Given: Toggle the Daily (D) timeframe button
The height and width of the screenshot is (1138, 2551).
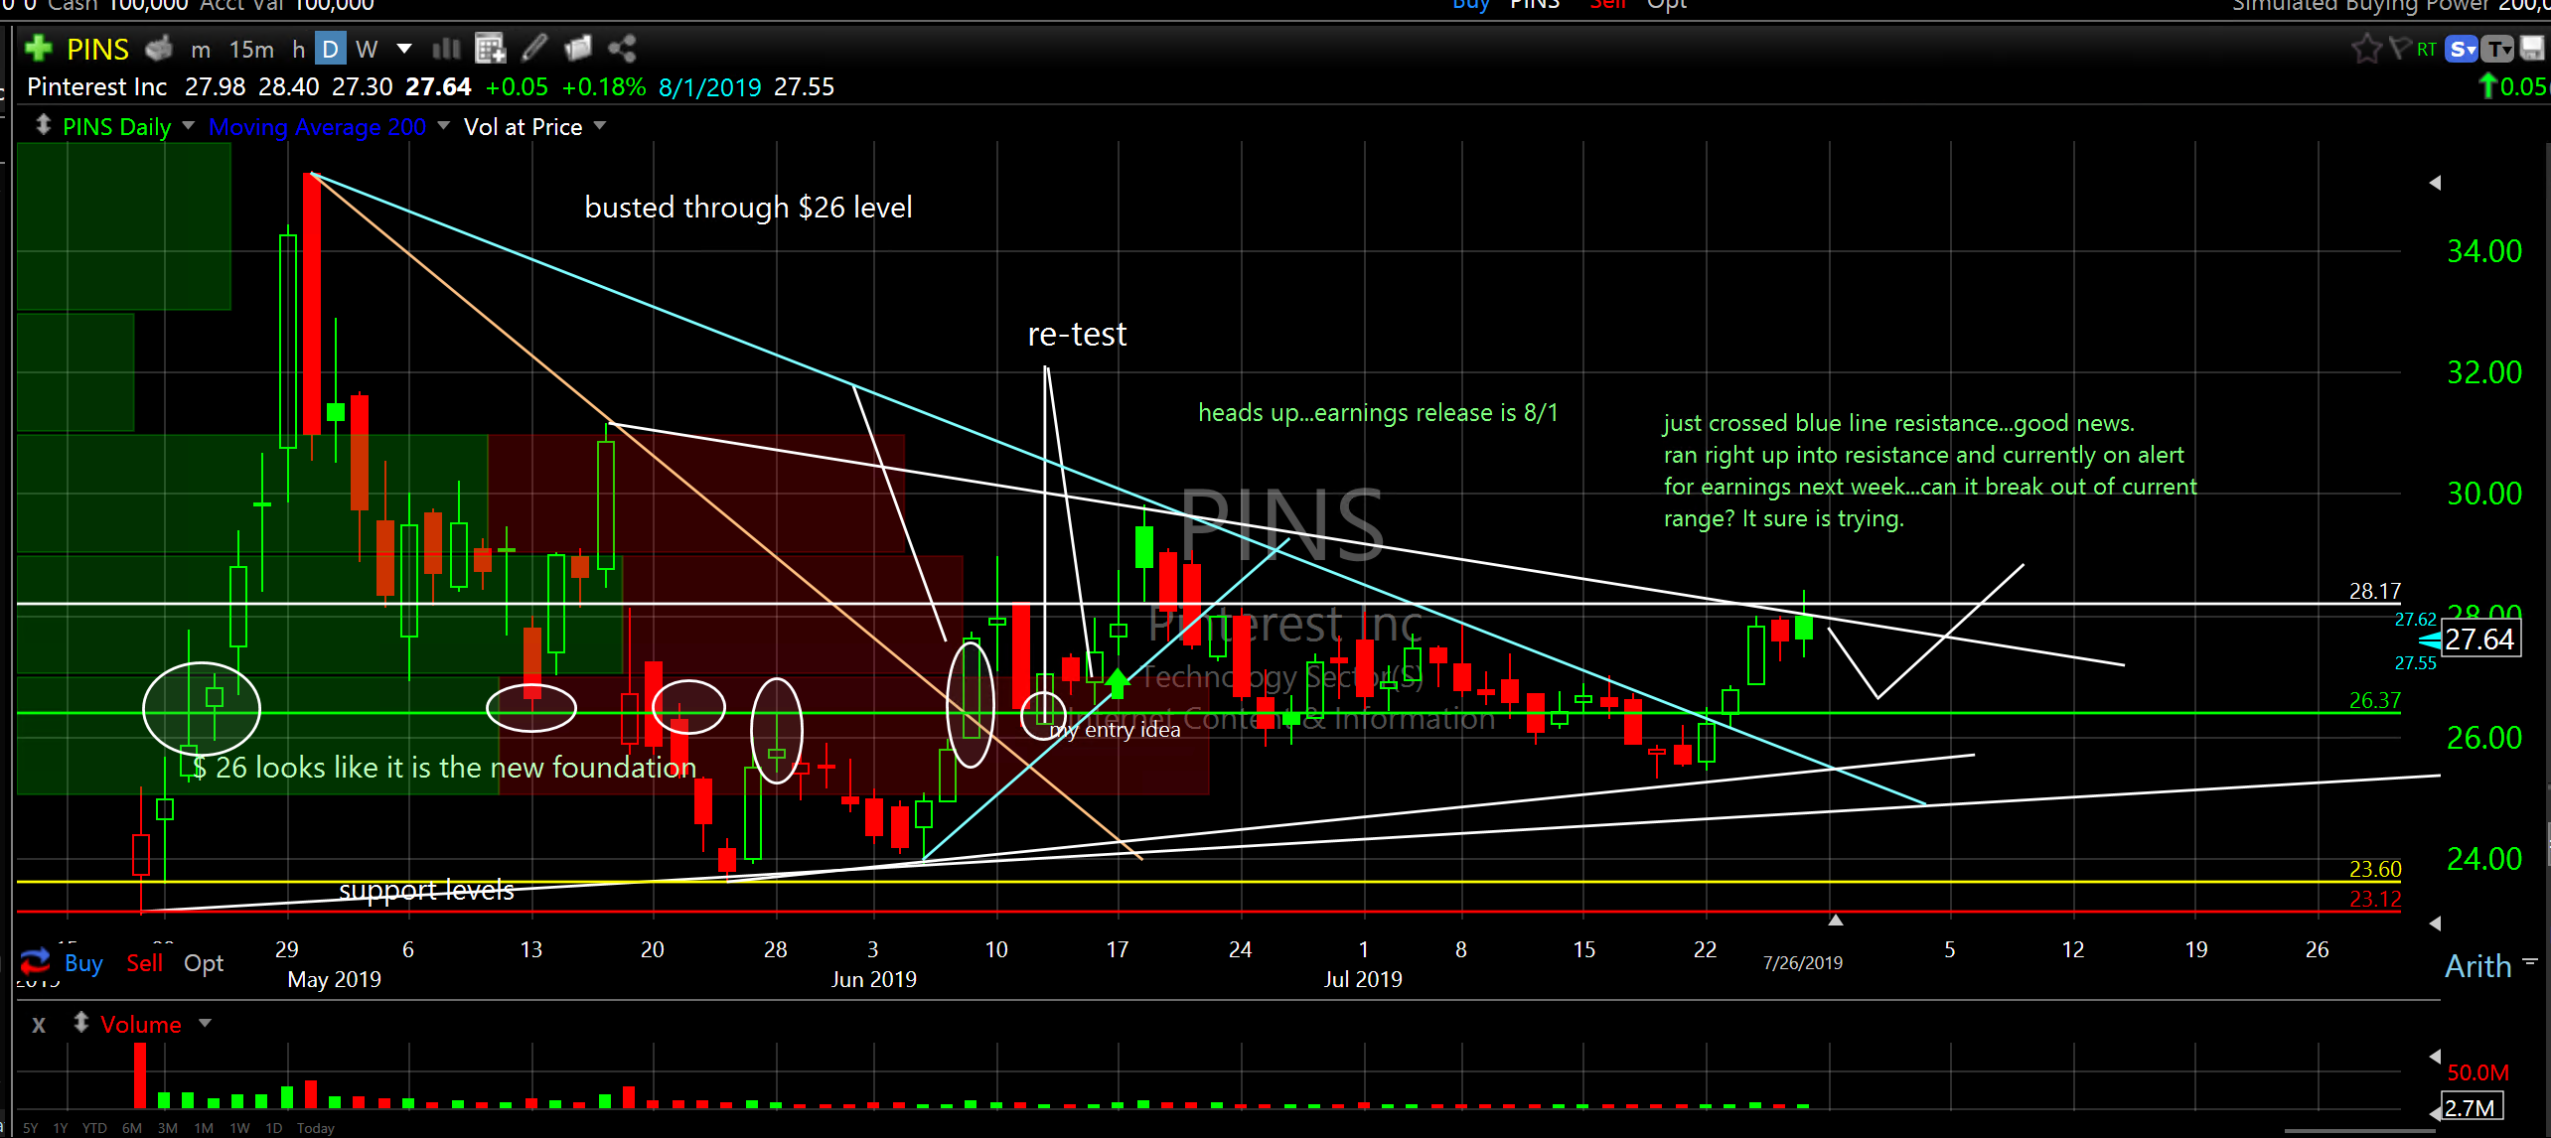Looking at the screenshot, I should pyautogui.click(x=331, y=49).
